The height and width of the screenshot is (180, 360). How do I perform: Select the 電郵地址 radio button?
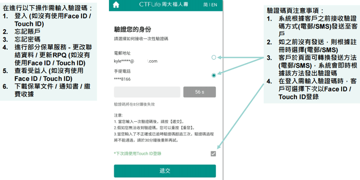point(214,57)
